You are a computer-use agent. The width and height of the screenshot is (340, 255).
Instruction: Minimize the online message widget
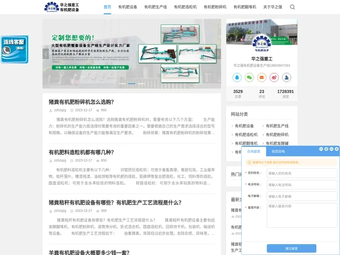click(331, 149)
